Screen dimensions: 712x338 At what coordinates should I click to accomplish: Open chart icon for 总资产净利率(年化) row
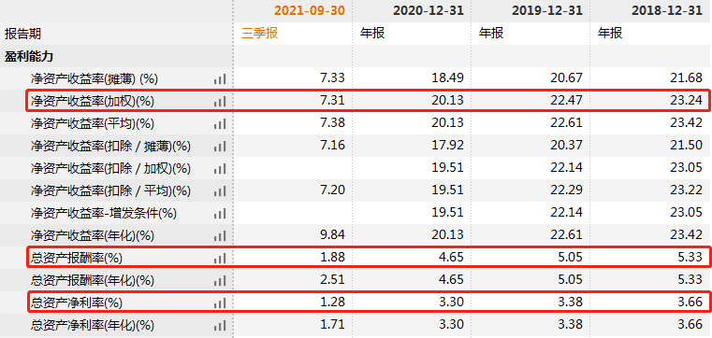click(220, 325)
